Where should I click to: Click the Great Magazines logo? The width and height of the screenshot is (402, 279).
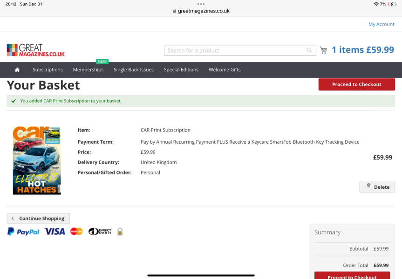[x=36, y=50]
